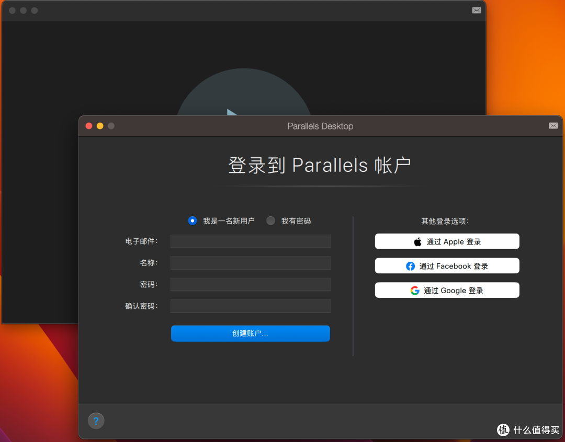Choose 通过 Facebook 登录 button
Viewport: 565px width, 442px height.
(447, 266)
